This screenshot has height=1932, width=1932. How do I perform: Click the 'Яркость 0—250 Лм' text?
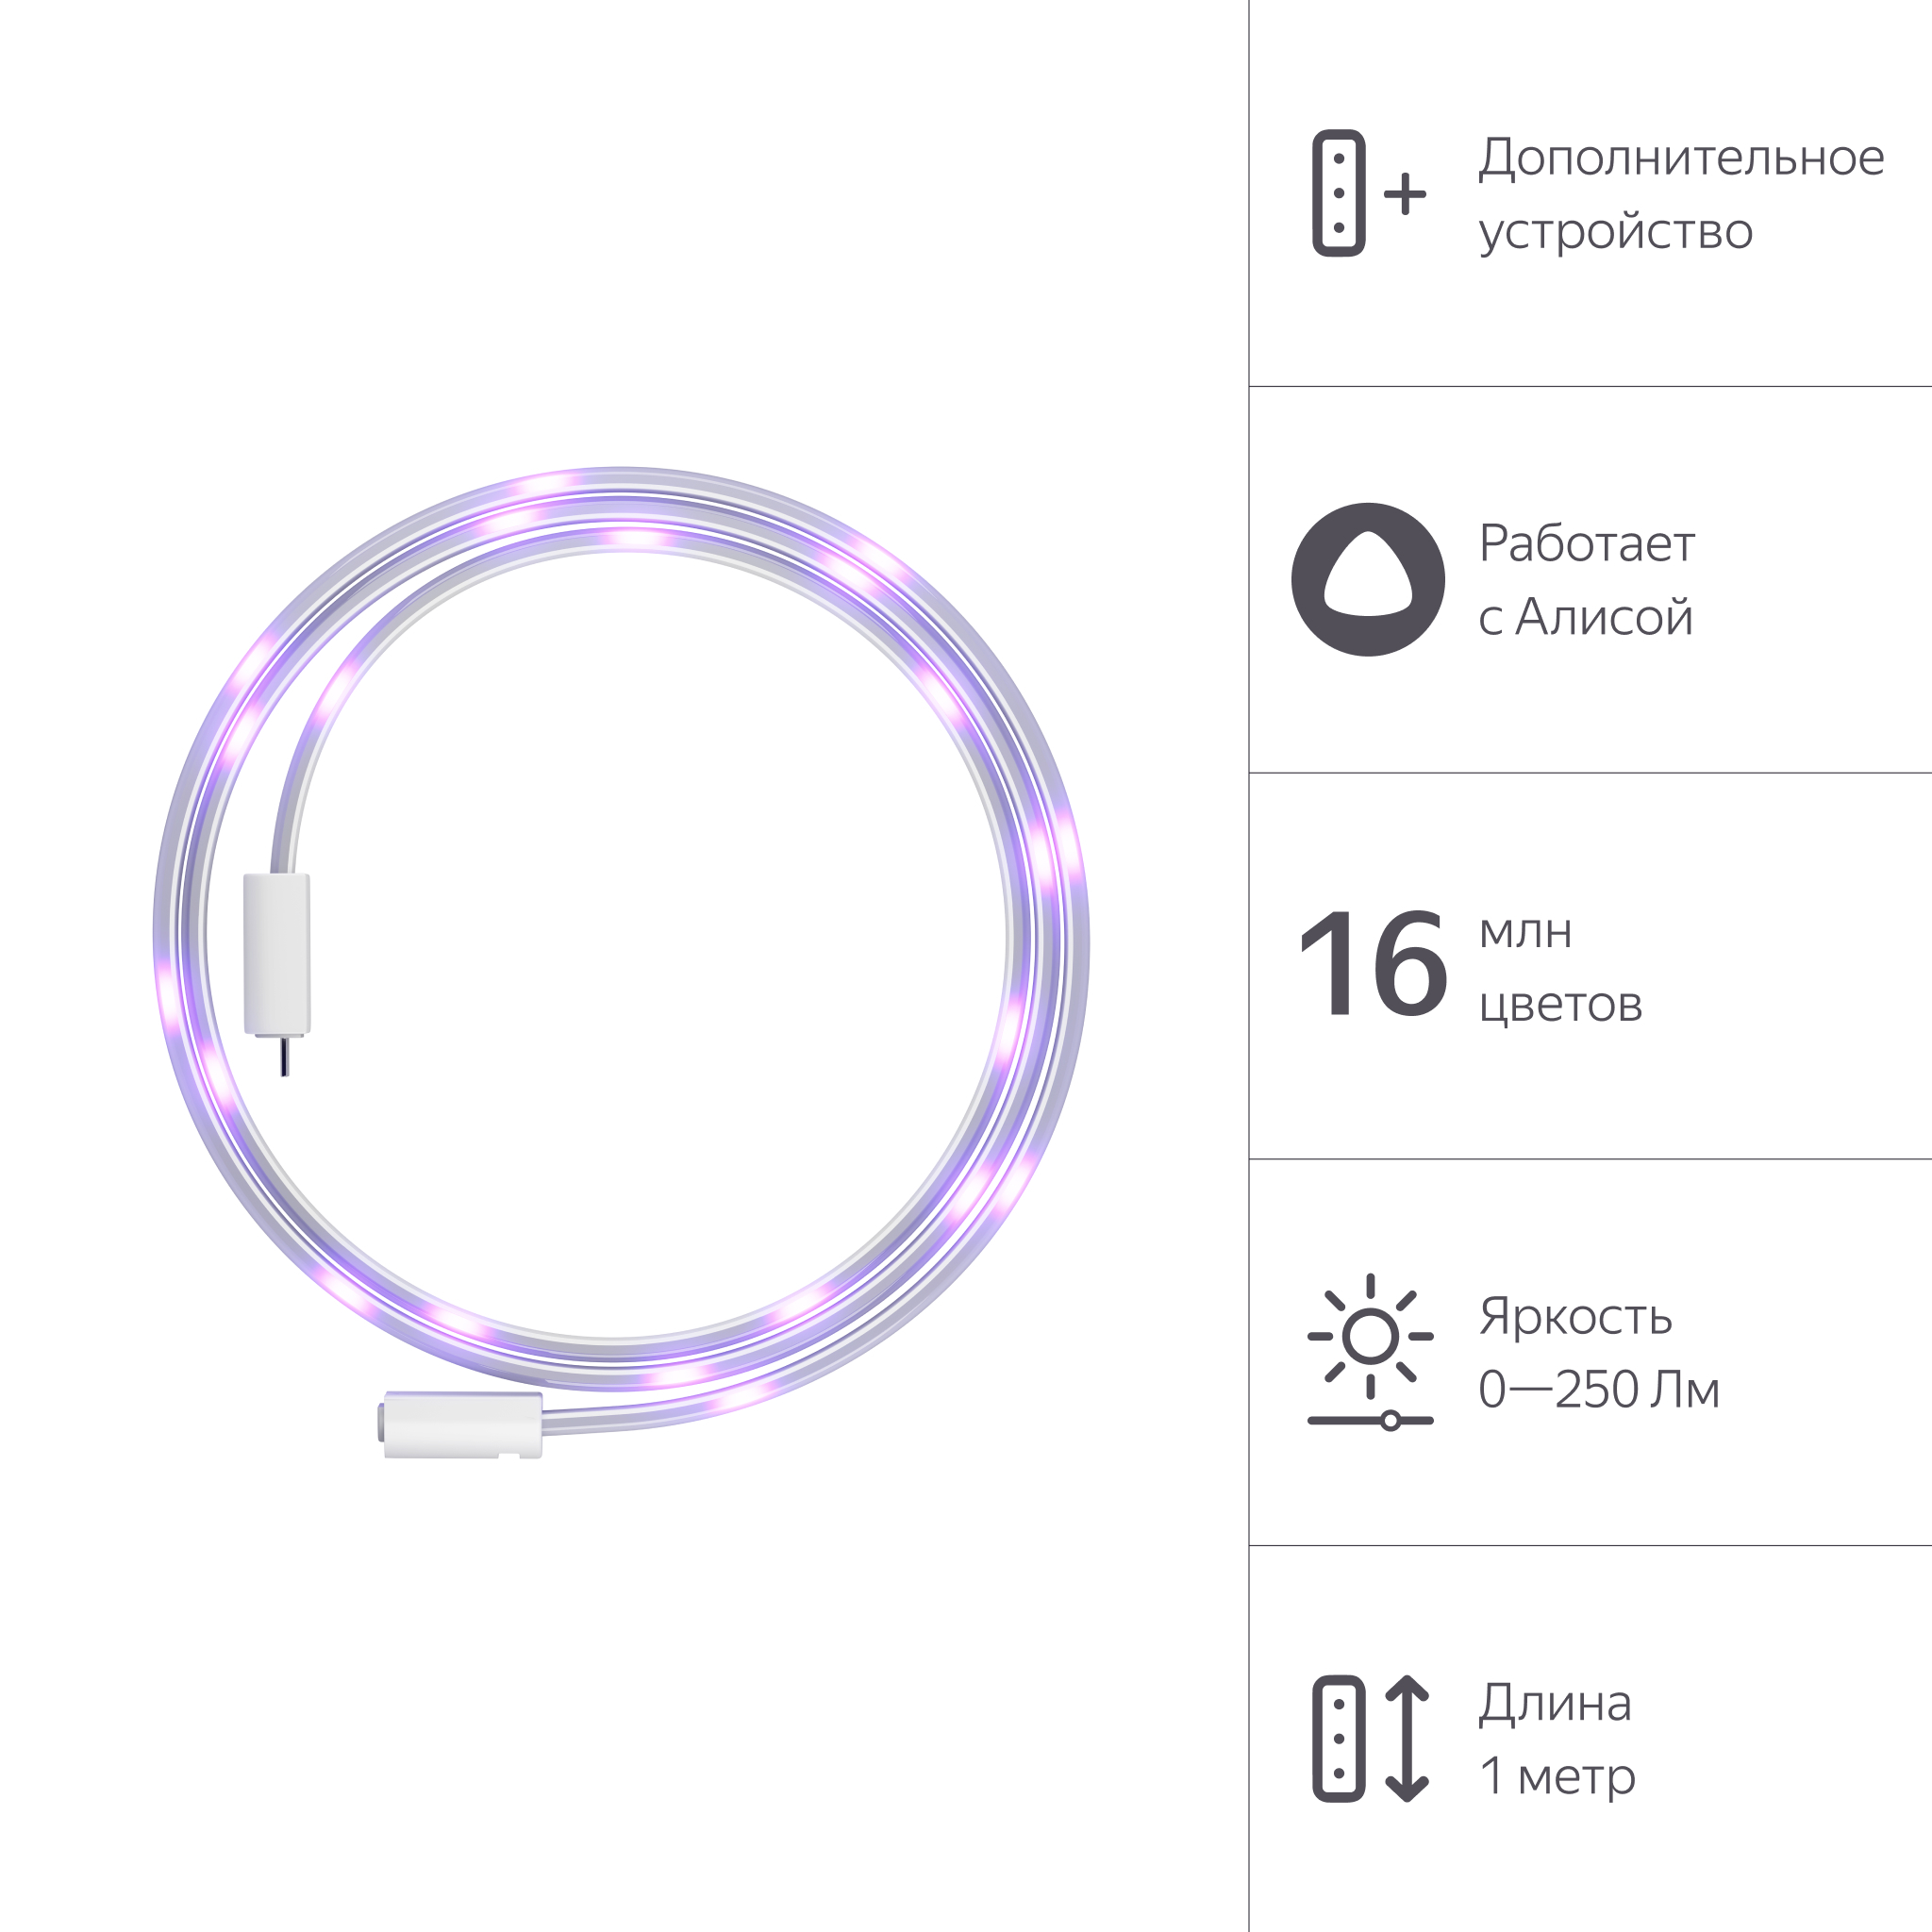[x=1599, y=1353]
